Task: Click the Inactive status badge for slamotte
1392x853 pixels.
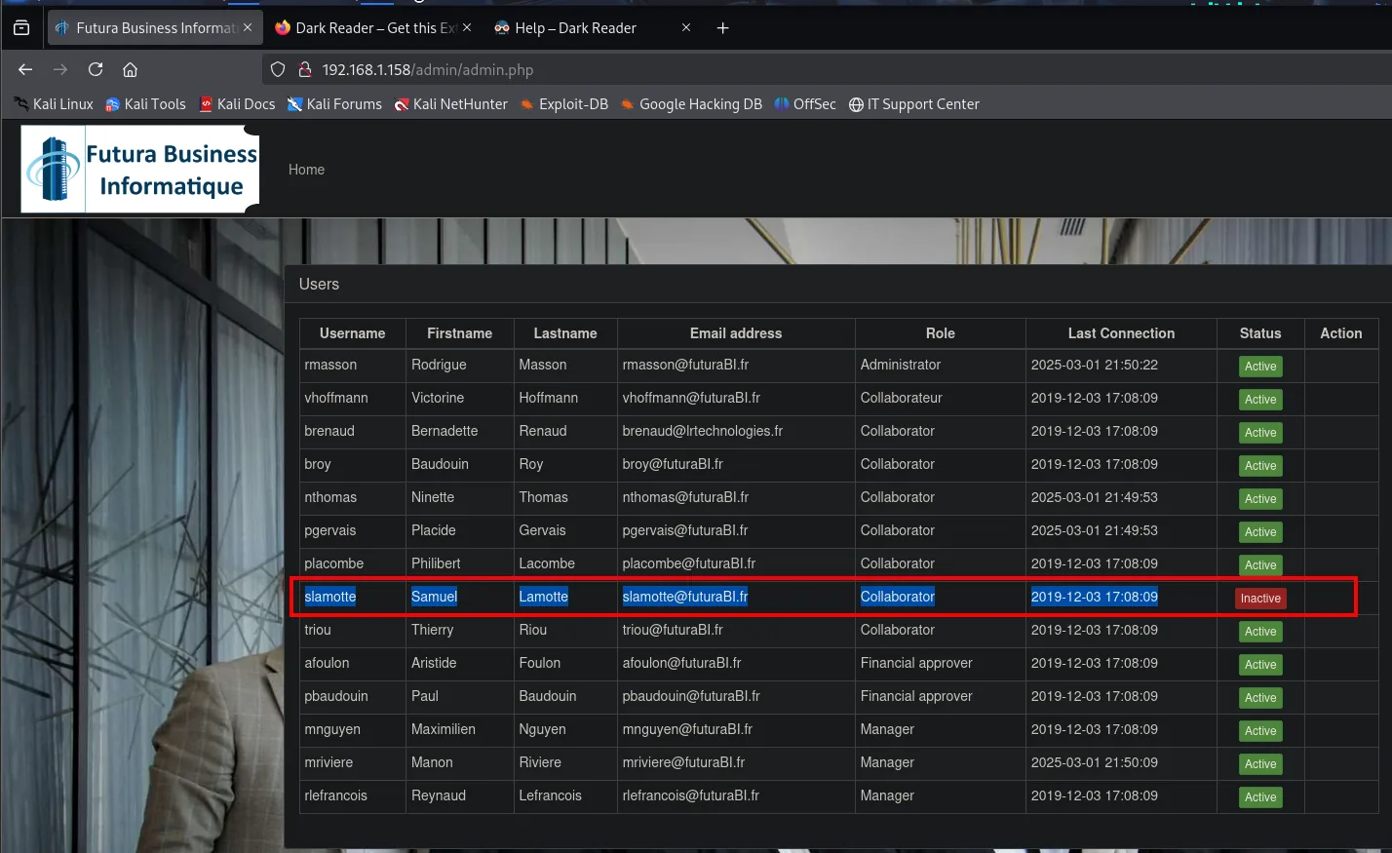Action: pos(1260,599)
